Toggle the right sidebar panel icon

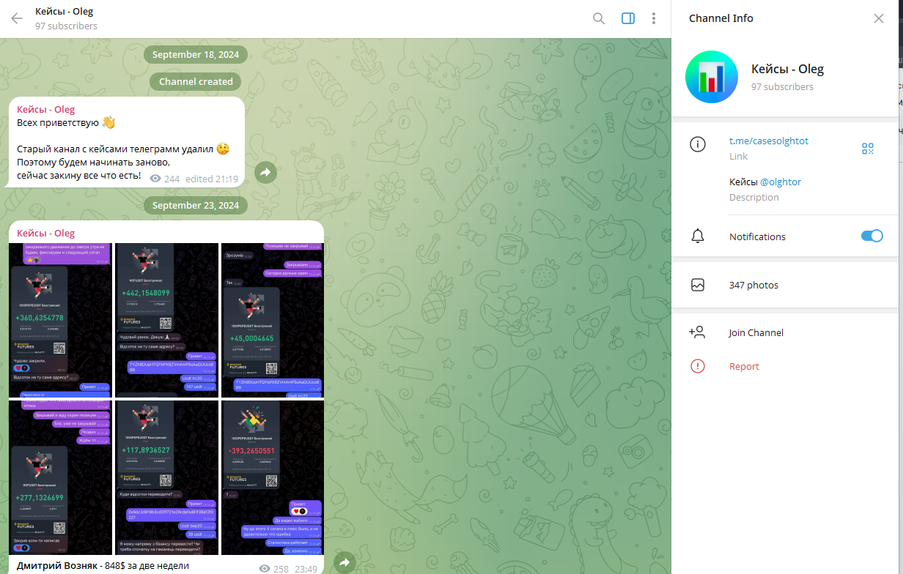[x=628, y=18]
